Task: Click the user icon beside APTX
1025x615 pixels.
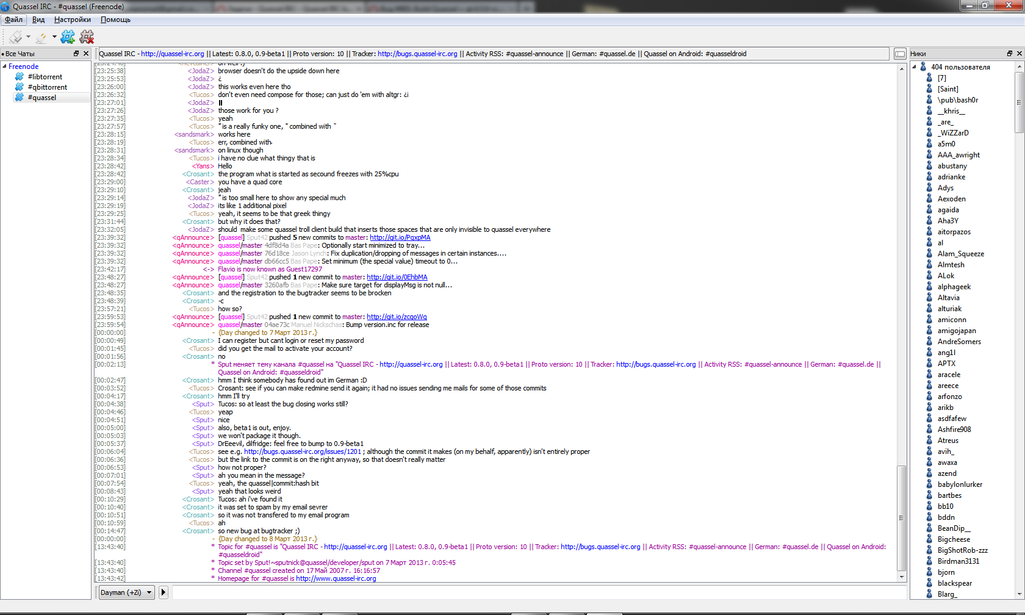Action: pos(929,364)
